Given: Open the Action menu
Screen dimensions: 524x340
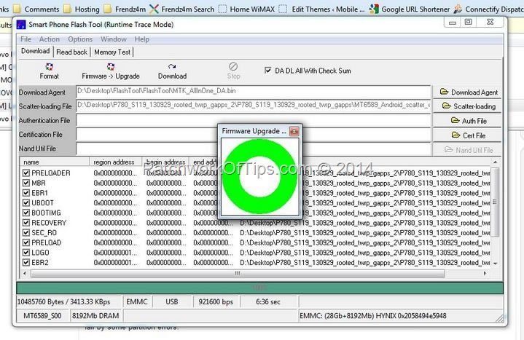Looking at the screenshot, I should pyautogui.click(x=49, y=39).
